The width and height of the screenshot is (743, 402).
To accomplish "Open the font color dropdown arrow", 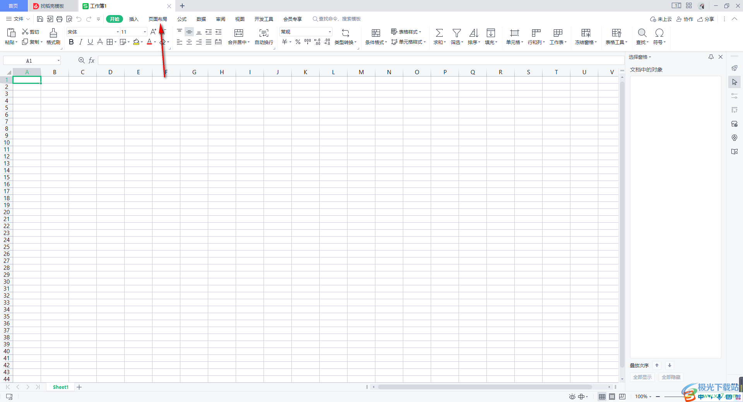I will (155, 42).
